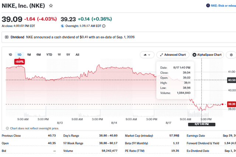Click Market Cap value 57.99B
Image resolution: width=236 pixels, height=157 pixels.
click(174, 136)
